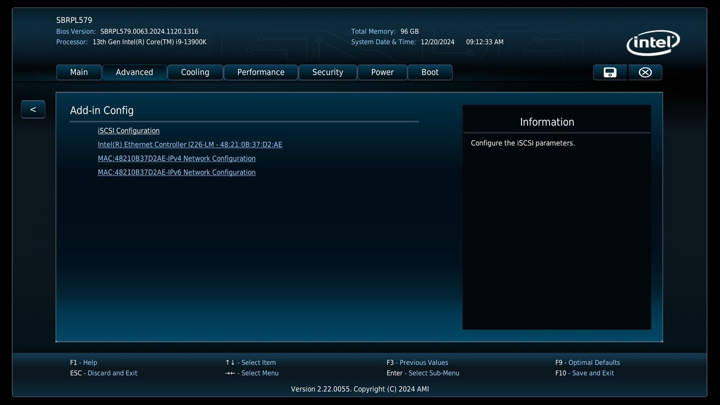Click the Intel logo

[653, 43]
